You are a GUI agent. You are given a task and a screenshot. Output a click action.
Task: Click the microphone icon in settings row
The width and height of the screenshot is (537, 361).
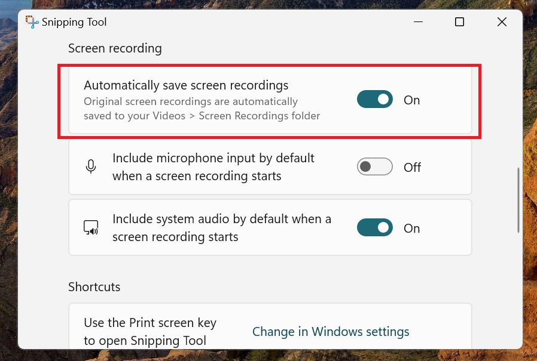[x=91, y=167]
